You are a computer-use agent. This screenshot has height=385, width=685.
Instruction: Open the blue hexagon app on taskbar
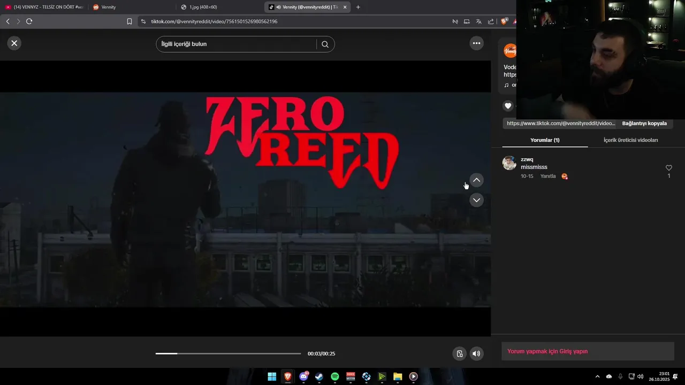[x=366, y=376]
